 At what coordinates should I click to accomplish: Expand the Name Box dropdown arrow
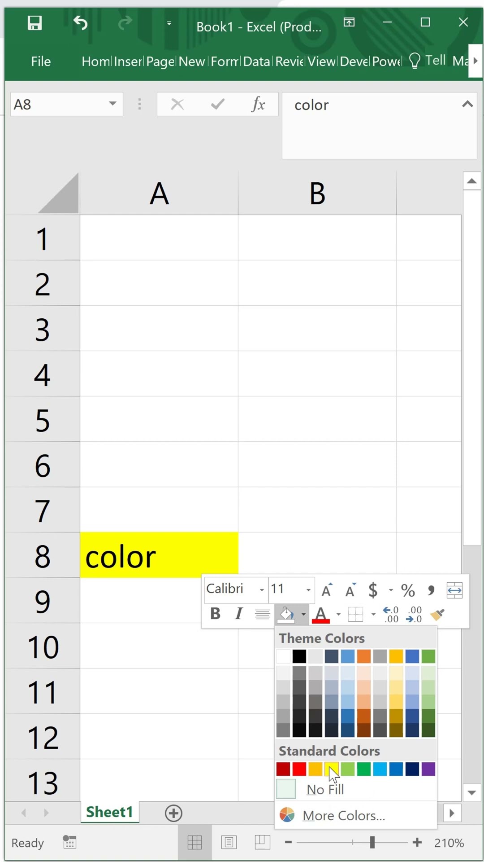[112, 104]
